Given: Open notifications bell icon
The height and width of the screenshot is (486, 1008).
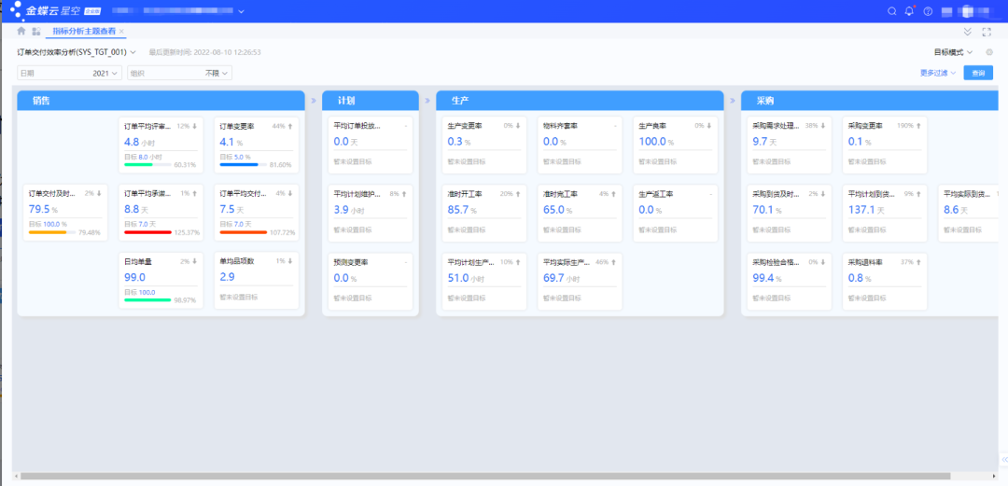Looking at the screenshot, I should click(x=909, y=11).
